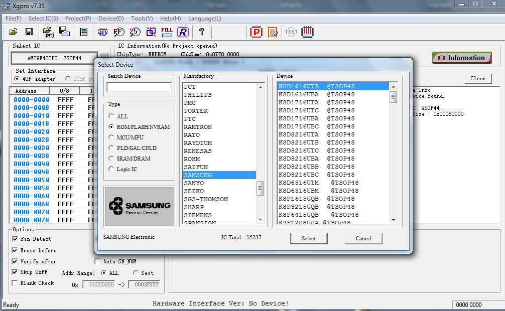Open the Language menu
This screenshot has width=505, height=311.
(x=204, y=19)
